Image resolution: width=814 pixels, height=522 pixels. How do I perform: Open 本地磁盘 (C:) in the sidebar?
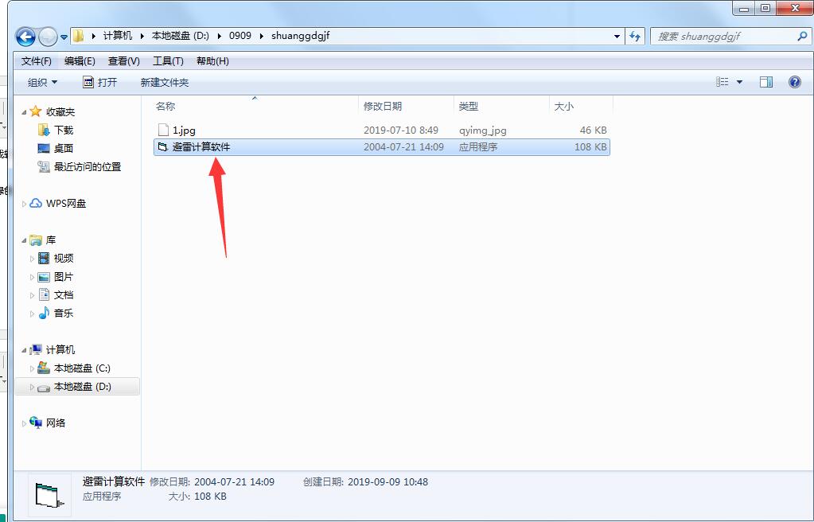point(82,368)
